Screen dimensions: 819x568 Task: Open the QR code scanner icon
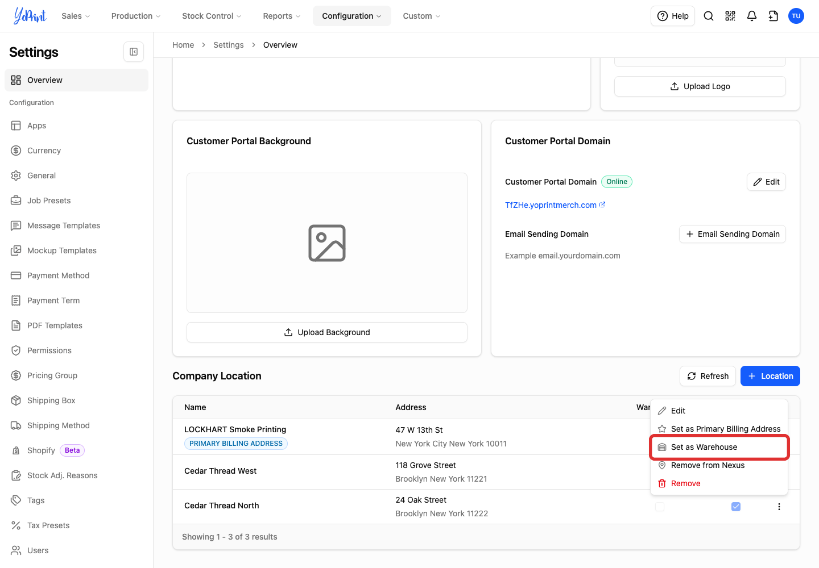point(730,16)
